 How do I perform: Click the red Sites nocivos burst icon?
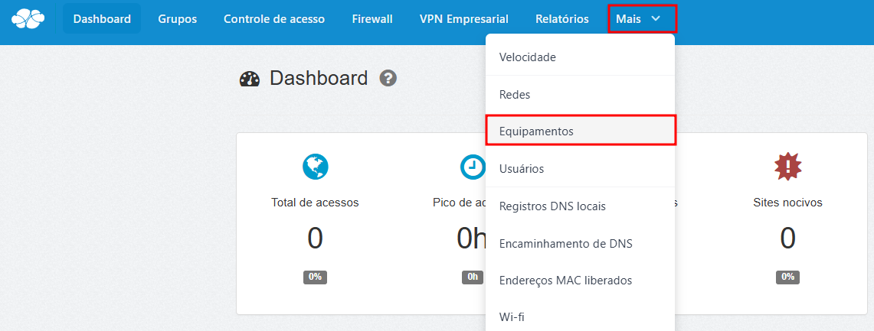(x=787, y=167)
